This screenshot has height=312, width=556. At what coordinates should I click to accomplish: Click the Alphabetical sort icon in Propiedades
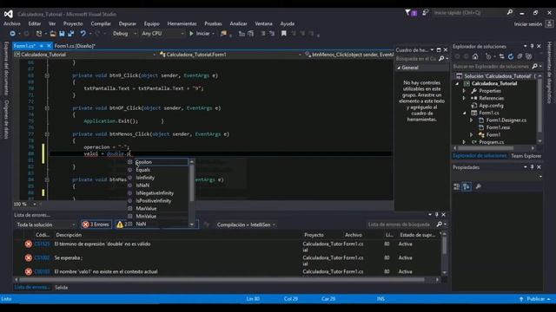point(467,186)
